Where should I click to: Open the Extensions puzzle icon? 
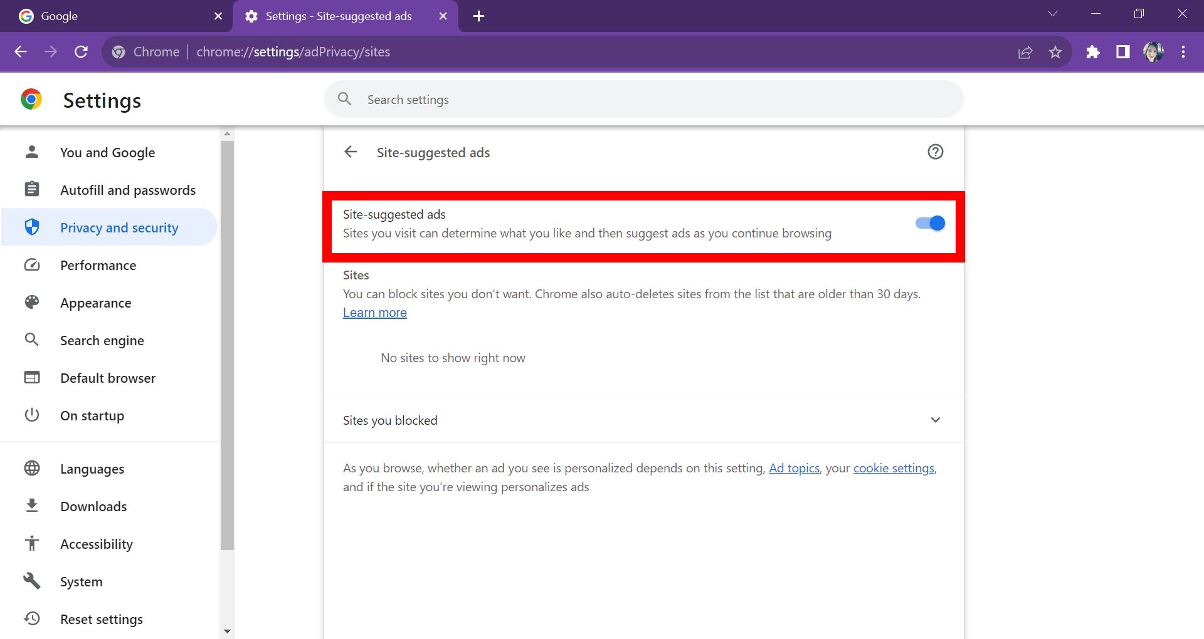tap(1093, 52)
